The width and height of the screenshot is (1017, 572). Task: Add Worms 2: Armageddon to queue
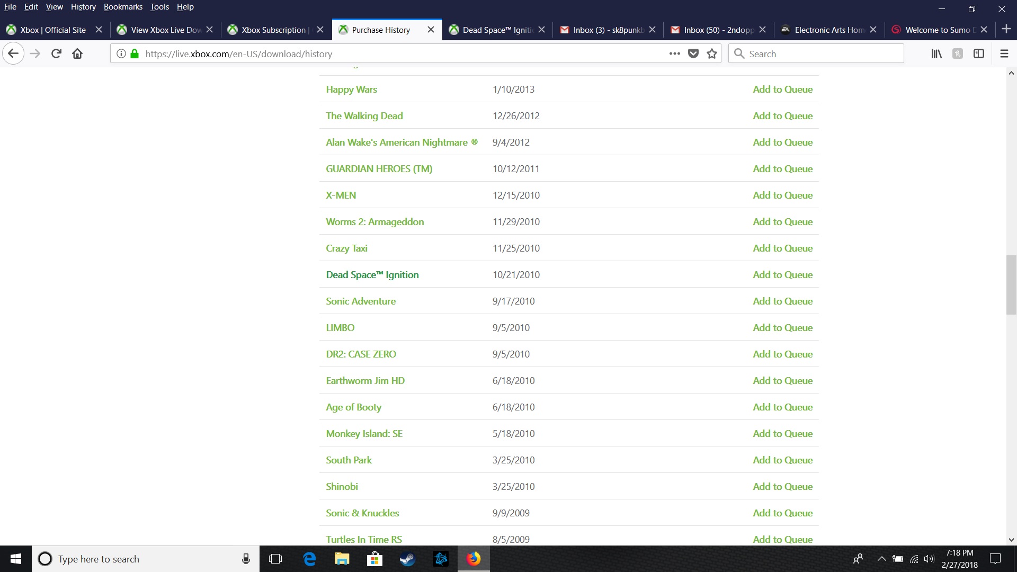pyautogui.click(x=782, y=221)
